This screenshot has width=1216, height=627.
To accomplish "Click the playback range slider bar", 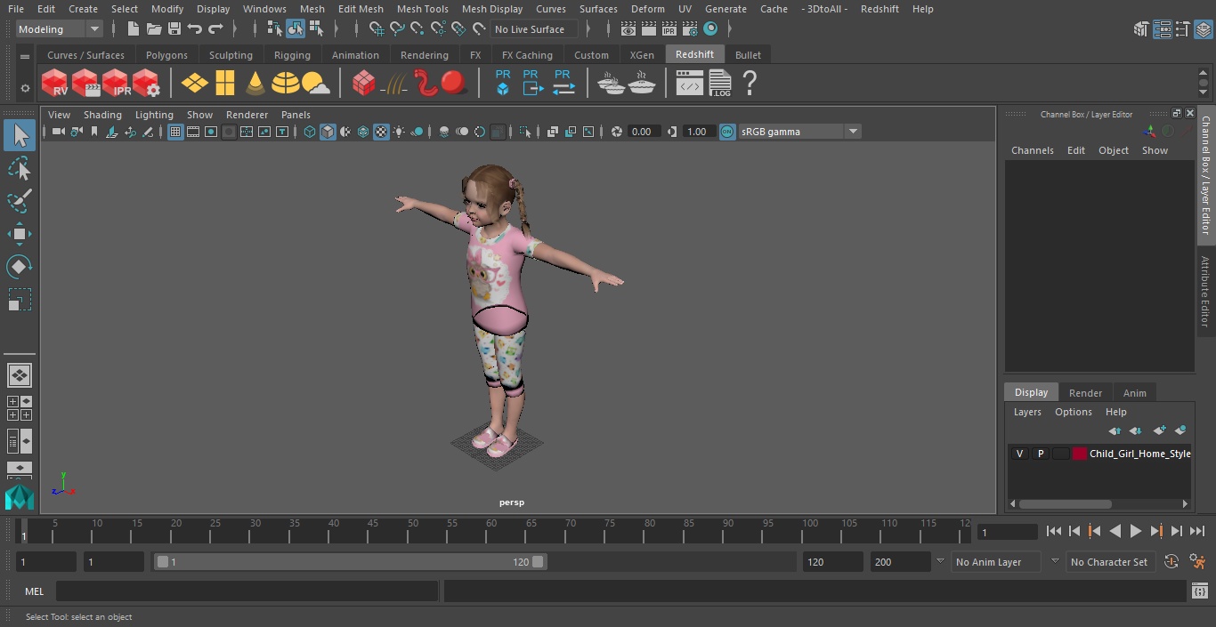I will (x=350, y=562).
